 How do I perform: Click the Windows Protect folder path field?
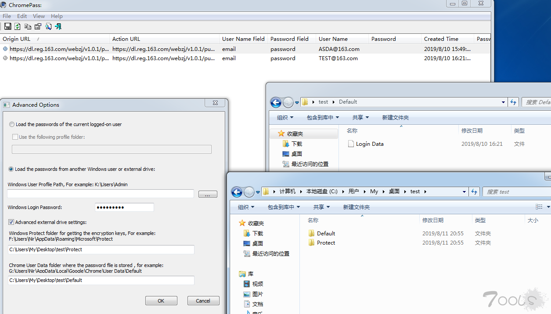[101, 249]
